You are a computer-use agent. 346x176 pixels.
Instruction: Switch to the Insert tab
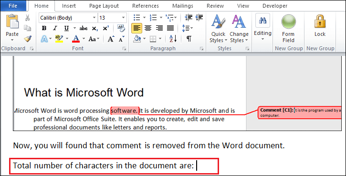point(69,6)
